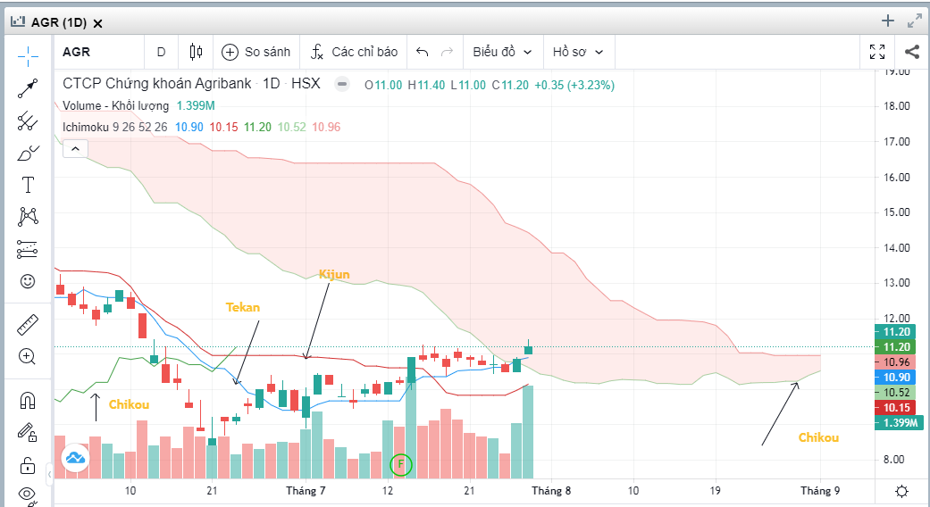
Task: Select the Volume - Khối lượng legend
Action: pyautogui.click(x=115, y=106)
